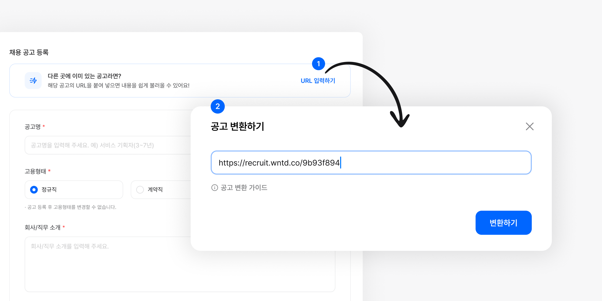Click the URL 입력하기 link
Image resolution: width=602 pixels, height=301 pixels.
[318, 81]
